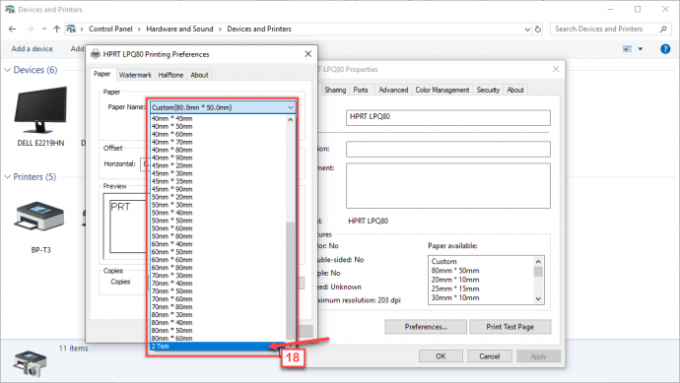Click the printer camera icon in details pane
The width and height of the screenshot is (680, 383).
click(30, 363)
